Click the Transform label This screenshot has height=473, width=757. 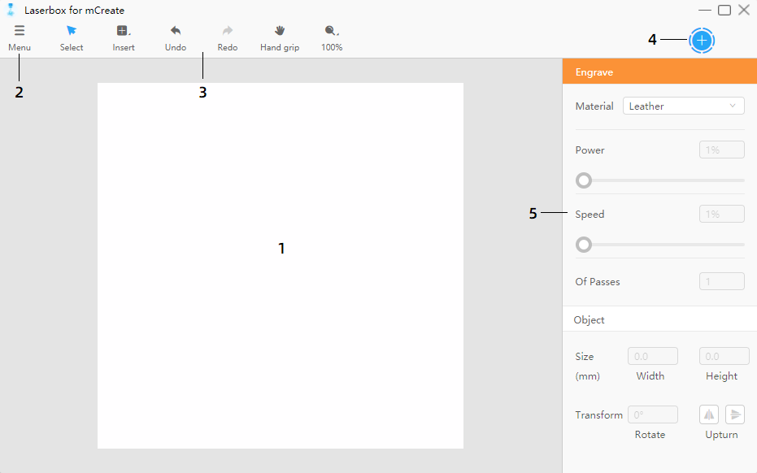(598, 415)
